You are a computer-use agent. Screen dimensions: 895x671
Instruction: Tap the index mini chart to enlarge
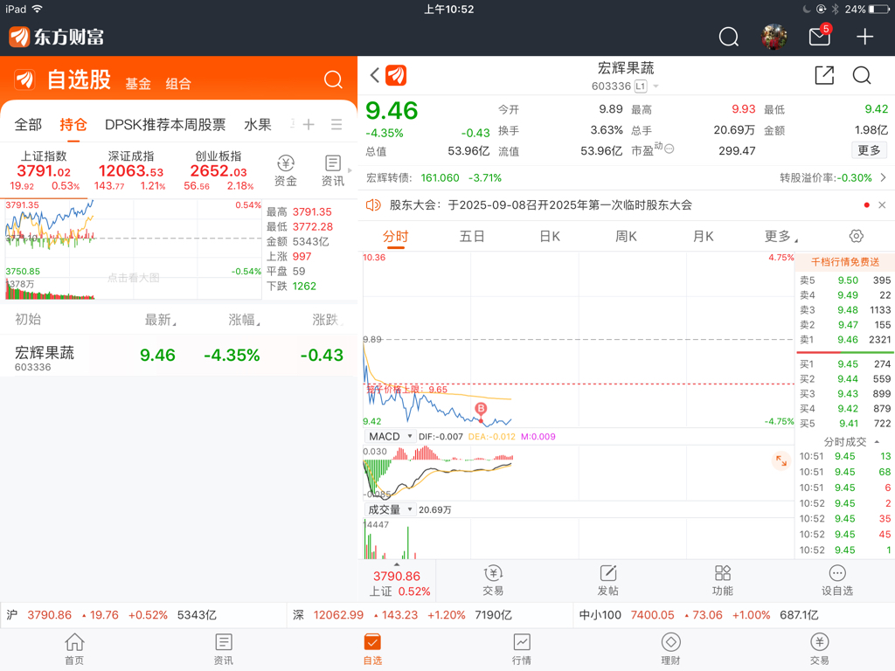point(134,249)
